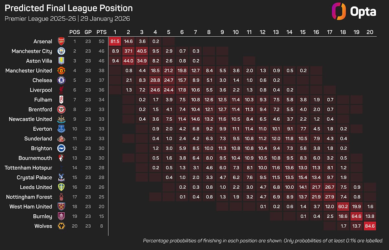The width and height of the screenshot is (389, 250).
Task: Click Burnley's 64.6 probability cell
Action: (356, 216)
